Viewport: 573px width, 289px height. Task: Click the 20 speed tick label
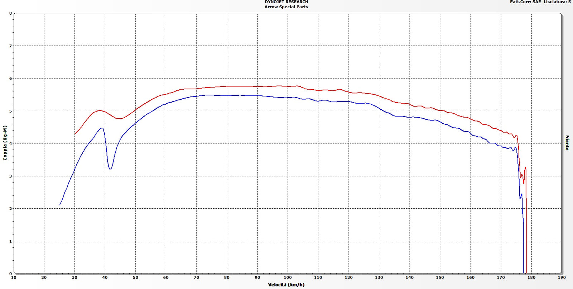coord(44,278)
